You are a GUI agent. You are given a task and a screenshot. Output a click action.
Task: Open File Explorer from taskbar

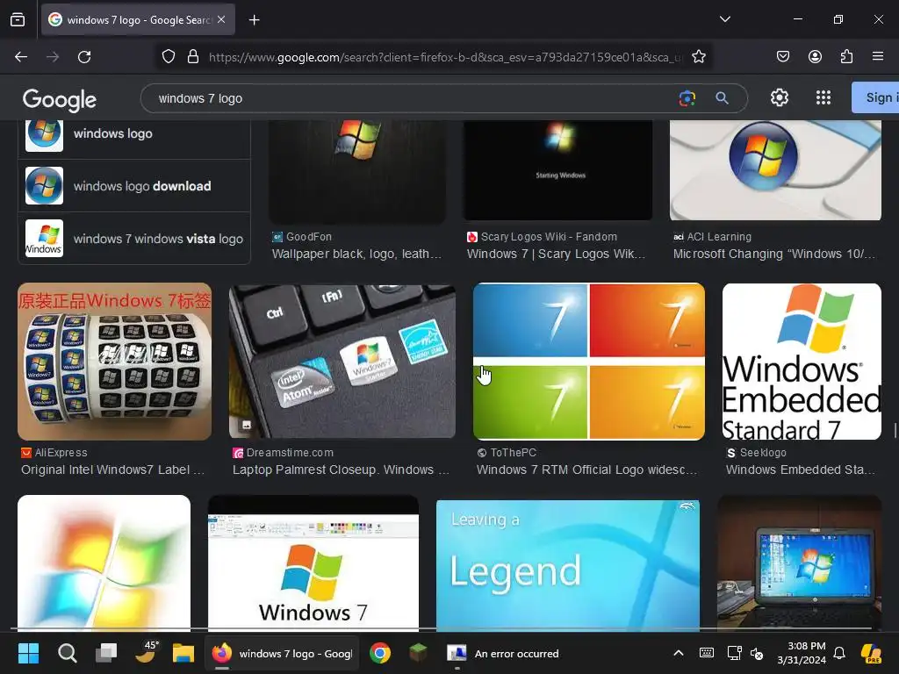pos(183,653)
